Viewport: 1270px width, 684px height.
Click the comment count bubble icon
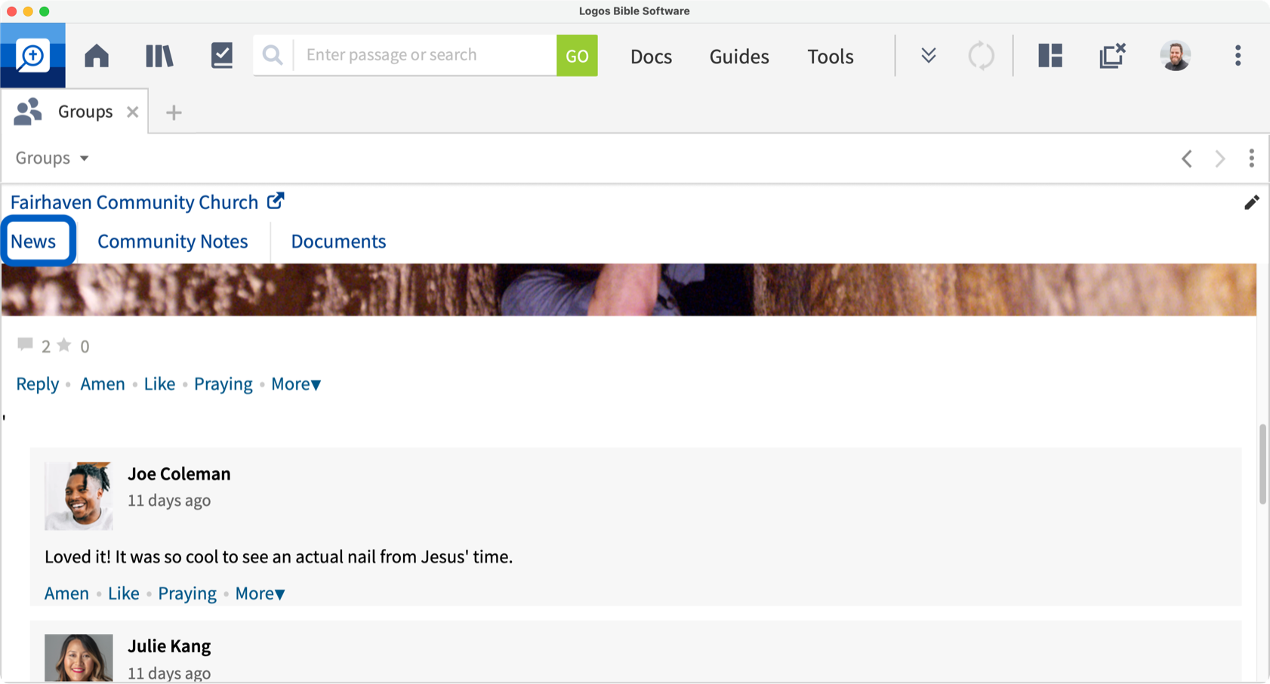coord(26,344)
